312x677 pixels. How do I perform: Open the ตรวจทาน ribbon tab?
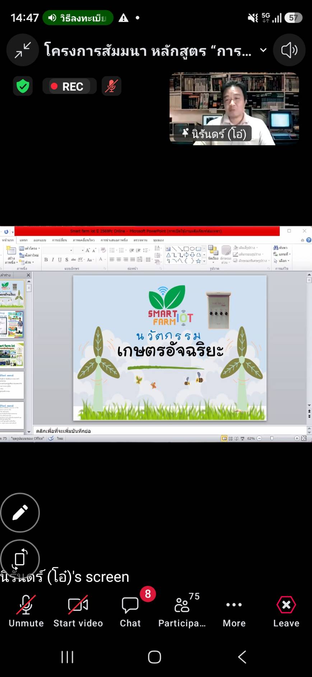pos(140,240)
